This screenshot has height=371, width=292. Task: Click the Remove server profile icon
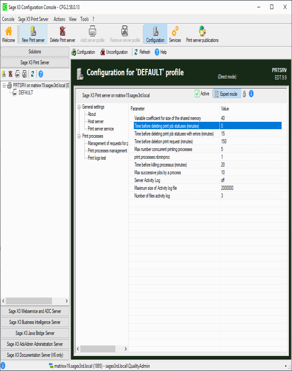[x=125, y=35]
